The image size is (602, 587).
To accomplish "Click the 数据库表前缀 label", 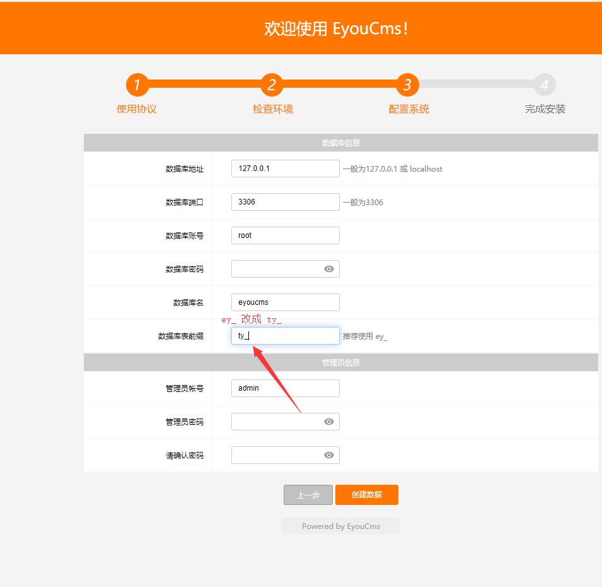I will 181,336.
